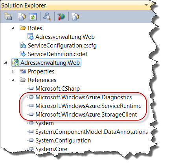Click the References folder icon
171x166 pixels.
pyautogui.click(x=23, y=80)
